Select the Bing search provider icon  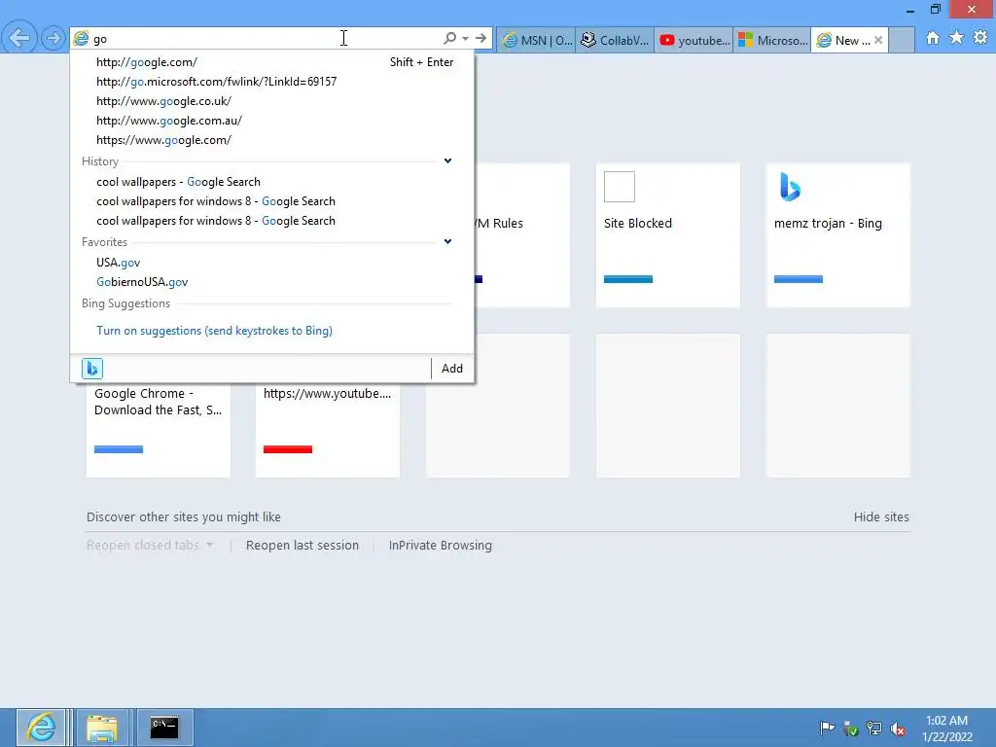[x=92, y=369]
